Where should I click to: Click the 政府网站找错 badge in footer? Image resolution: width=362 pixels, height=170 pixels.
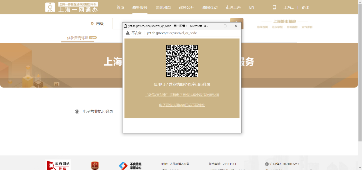tap(58, 165)
